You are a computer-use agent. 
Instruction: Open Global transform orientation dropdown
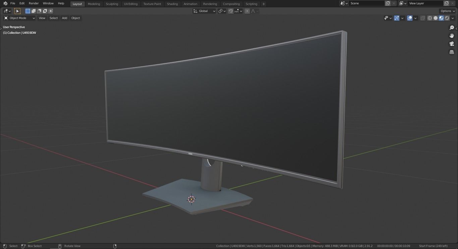click(204, 11)
